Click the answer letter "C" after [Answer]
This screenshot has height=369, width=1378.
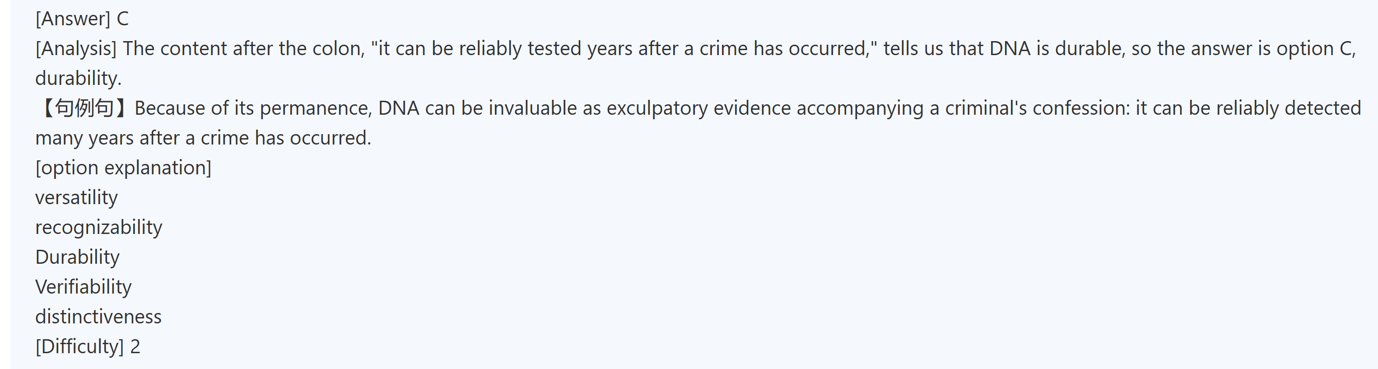122,19
